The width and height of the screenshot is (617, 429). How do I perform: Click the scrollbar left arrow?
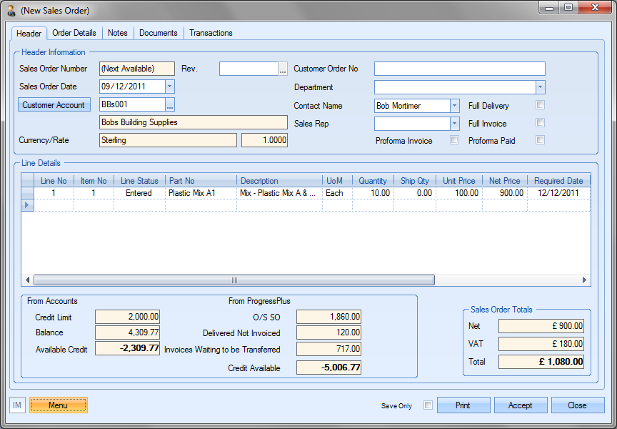pos(29,280)
